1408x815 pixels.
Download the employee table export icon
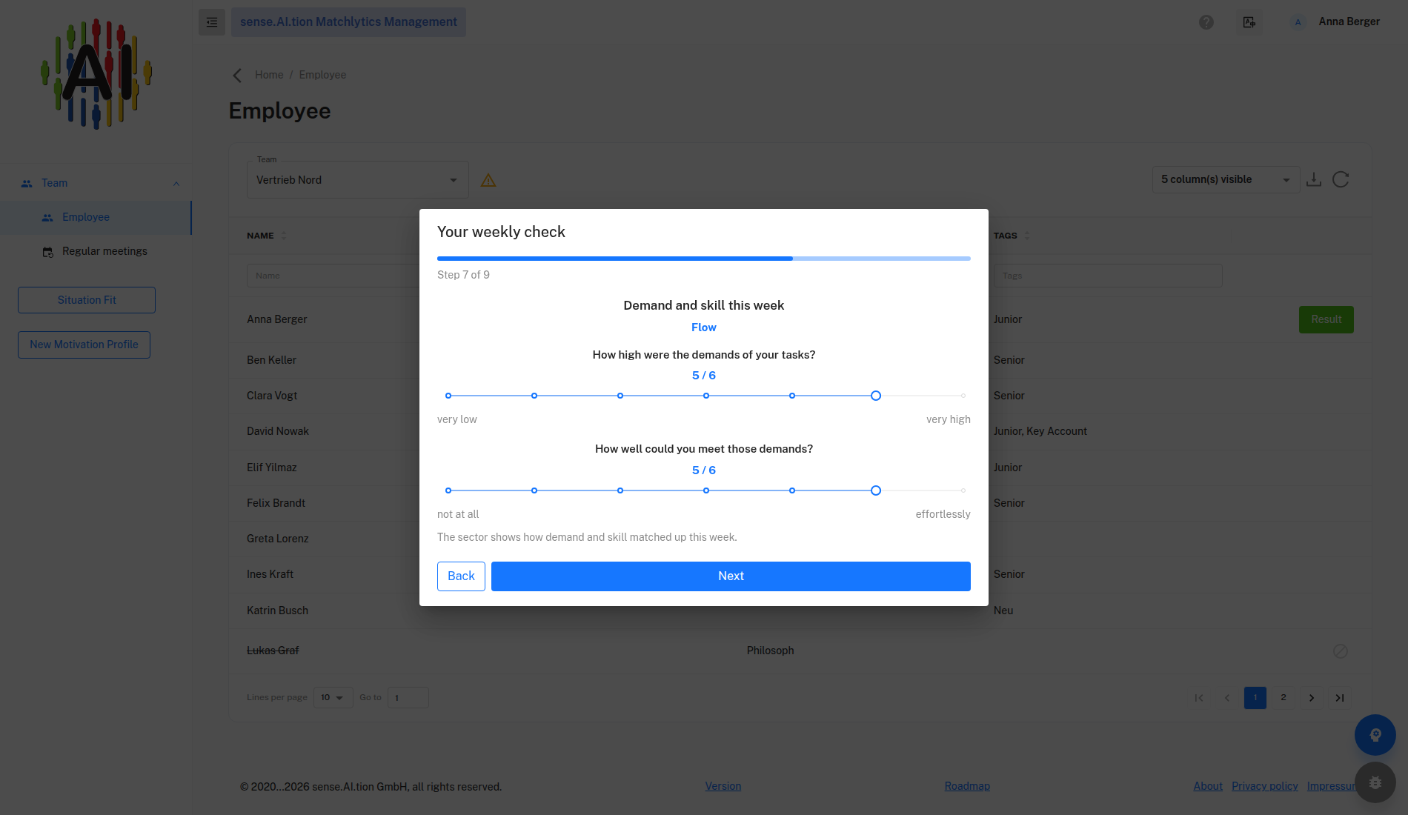tap(1314, 179)
